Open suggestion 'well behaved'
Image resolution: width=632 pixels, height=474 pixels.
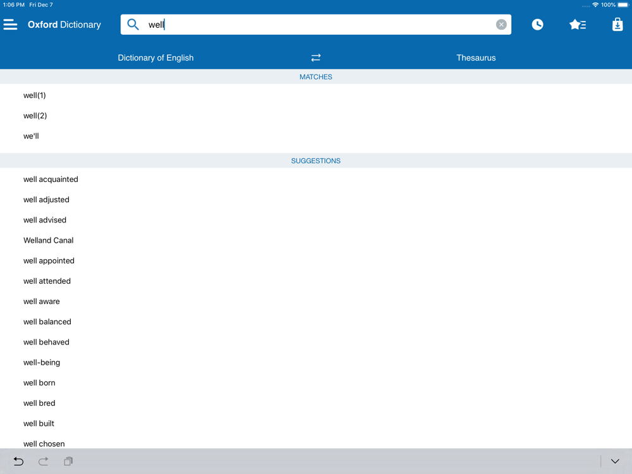click(316, 342)
